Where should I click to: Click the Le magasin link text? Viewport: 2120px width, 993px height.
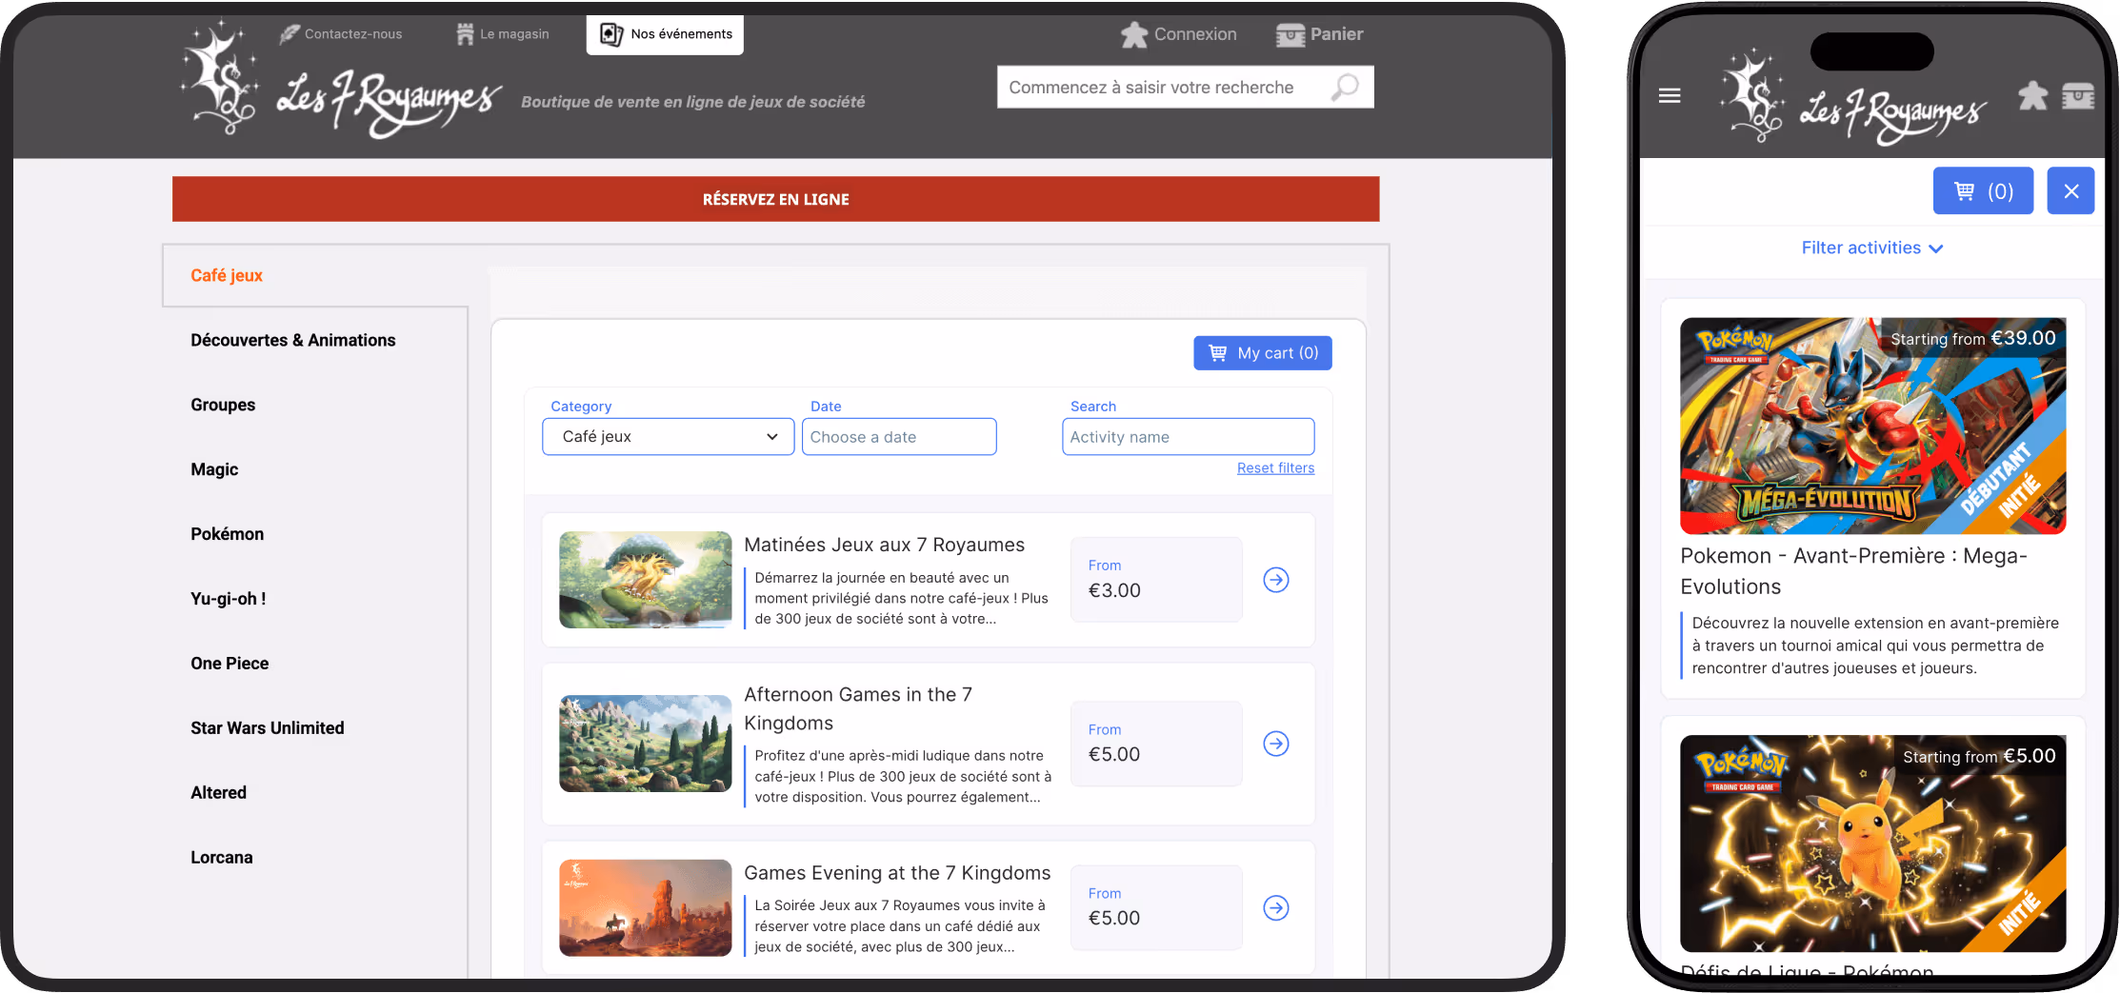(x=514, y=34)
